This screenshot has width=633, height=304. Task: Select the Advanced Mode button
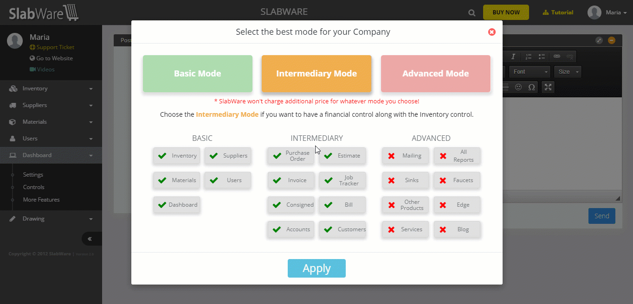(x=436, y=74)
